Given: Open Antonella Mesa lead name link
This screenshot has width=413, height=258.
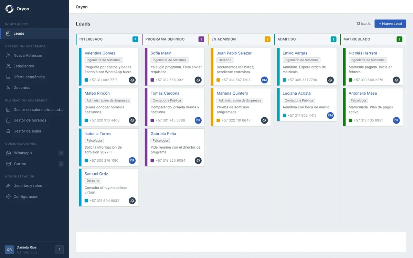Looking at the screenshot, I should (x=363, y=93).
